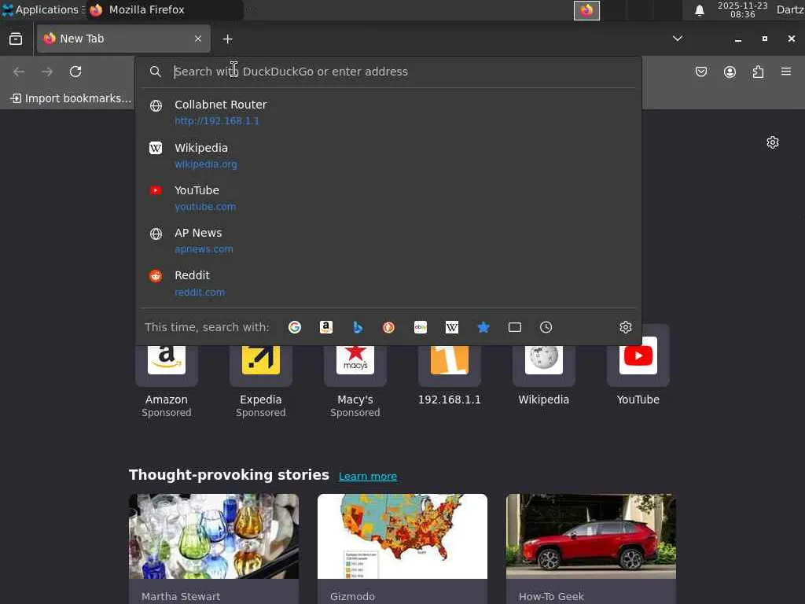This screenshot has height=604, width=805.
Task: Open Gizmodo map story card
Action: point(402,548)
